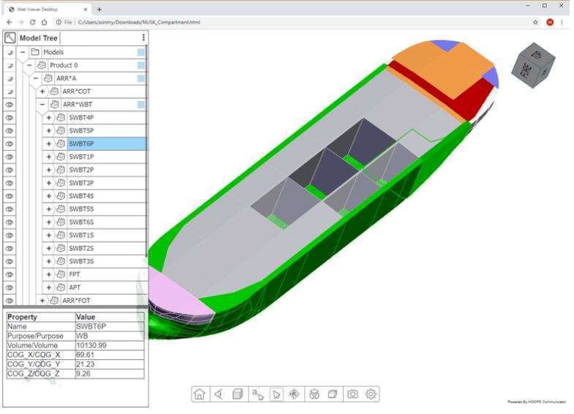Viewport: 574px width, 414px height.
Task: Click the Home view reset icon
Action: 199,394
